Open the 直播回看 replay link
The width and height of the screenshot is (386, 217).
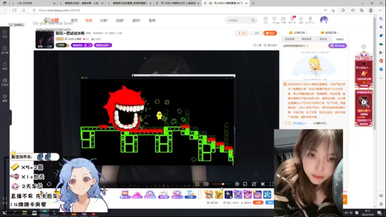coord(330,32)
